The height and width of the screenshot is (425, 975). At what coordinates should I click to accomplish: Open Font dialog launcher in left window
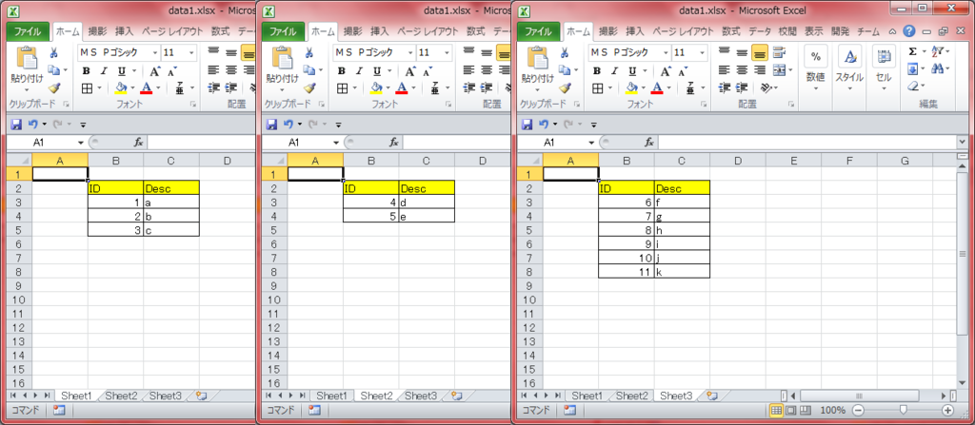coord(192,105)
